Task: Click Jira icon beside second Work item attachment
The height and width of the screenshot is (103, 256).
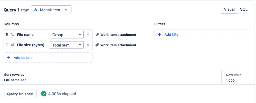Action: coord(97,45)
